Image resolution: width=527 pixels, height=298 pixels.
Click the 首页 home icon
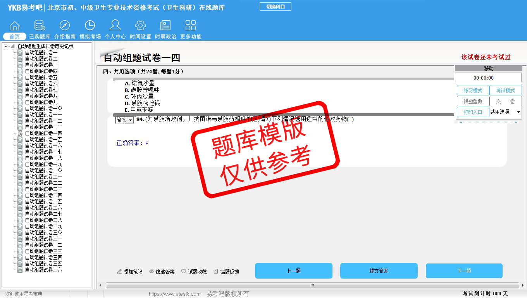[x=15, y=26]
